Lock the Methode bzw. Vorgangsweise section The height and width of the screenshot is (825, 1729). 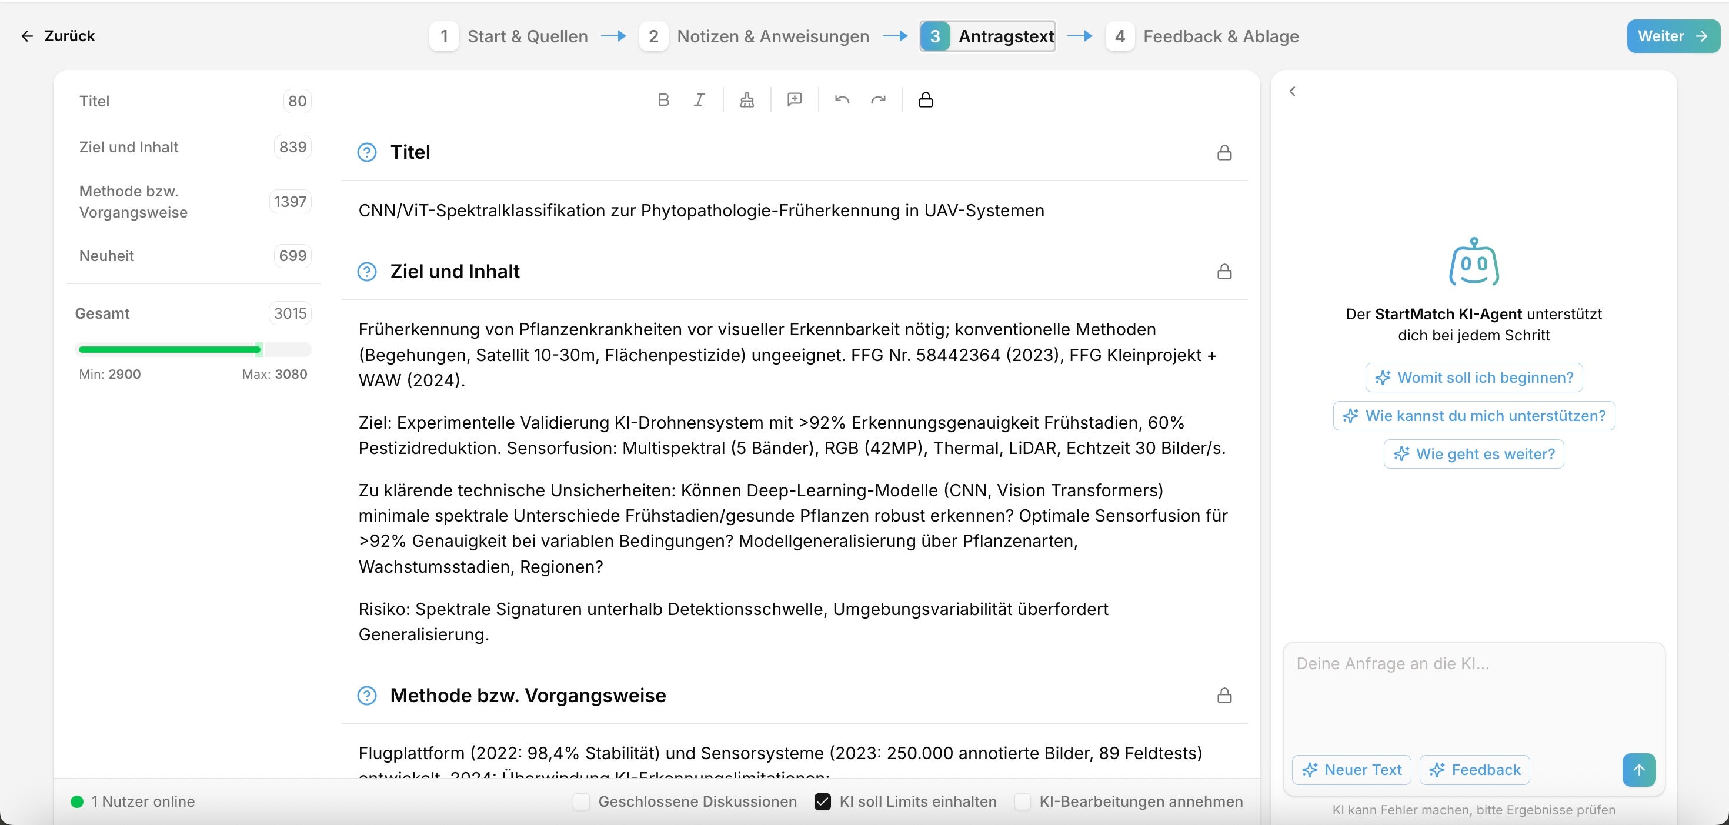point(1224,696)
